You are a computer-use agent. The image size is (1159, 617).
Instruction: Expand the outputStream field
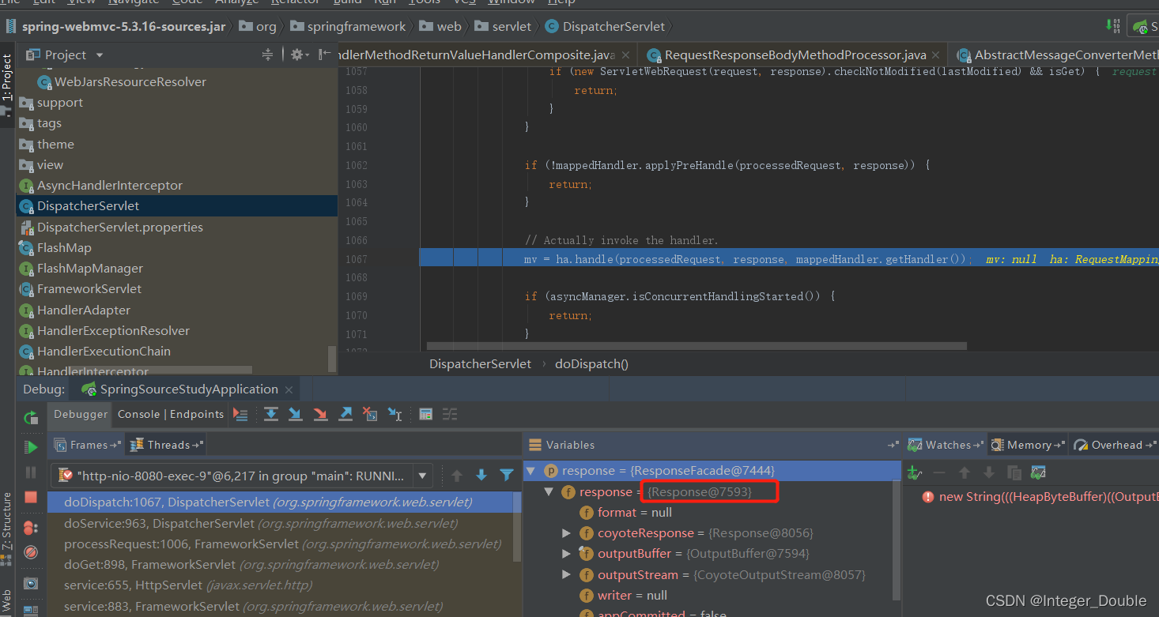[x=566, y=575]
